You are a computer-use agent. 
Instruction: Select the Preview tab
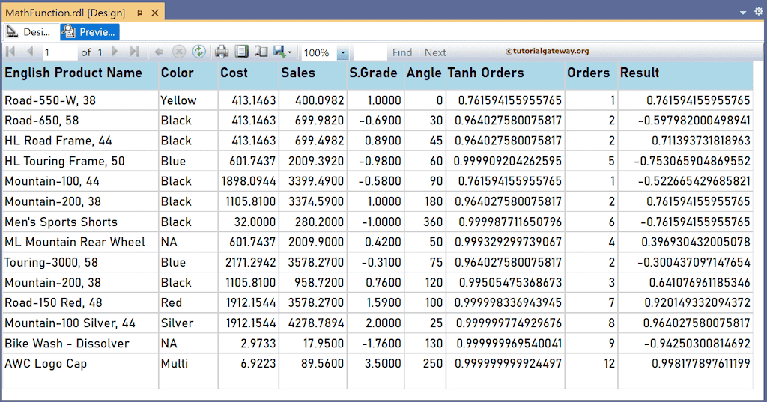(90, 31)
